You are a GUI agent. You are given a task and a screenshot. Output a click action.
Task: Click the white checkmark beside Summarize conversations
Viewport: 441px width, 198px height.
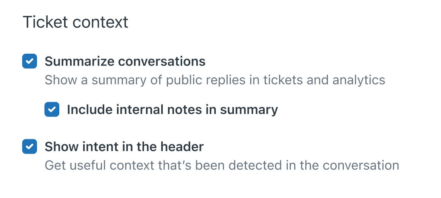(x=29, y=62)
